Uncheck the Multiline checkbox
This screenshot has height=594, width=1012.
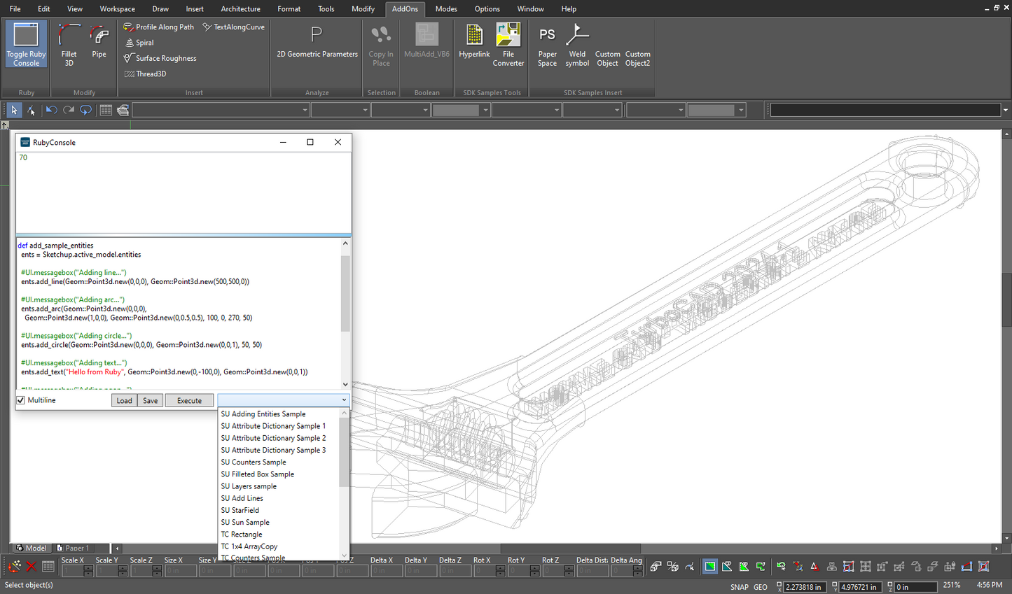[x=20, y=400]
